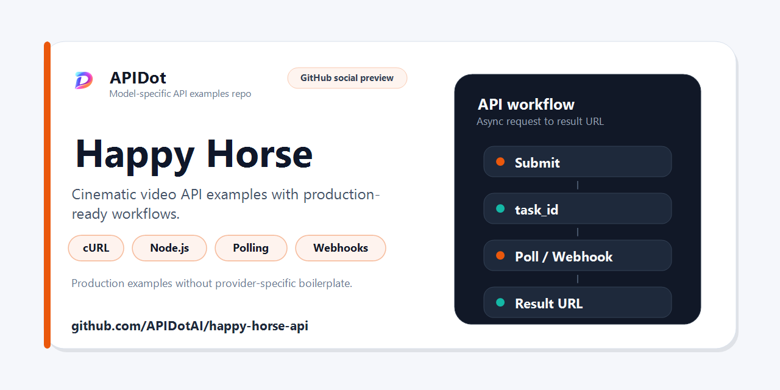Click 'Async request to result URL' text

540,121
